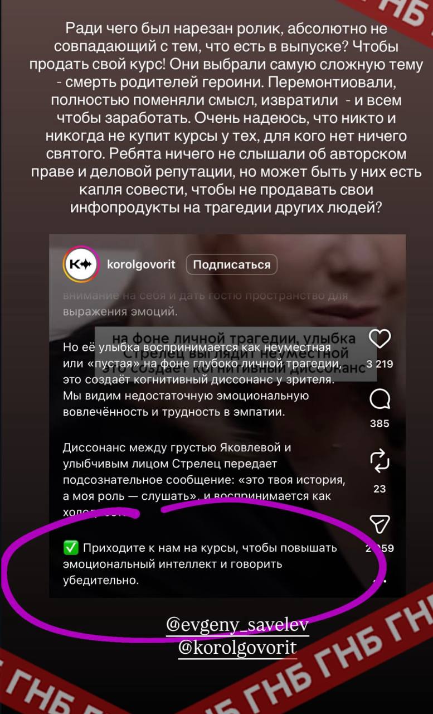Open the korolgovorit profile avatar
This screenshot has width=433, height=714.
[x=80, y=264]
